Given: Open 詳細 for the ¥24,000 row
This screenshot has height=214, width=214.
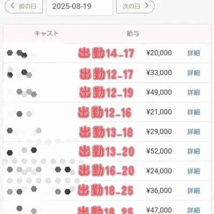Looking at the screenshot, I should point(194,171).
